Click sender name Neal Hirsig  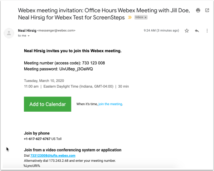pyautogui.click(x=27, y=31)
